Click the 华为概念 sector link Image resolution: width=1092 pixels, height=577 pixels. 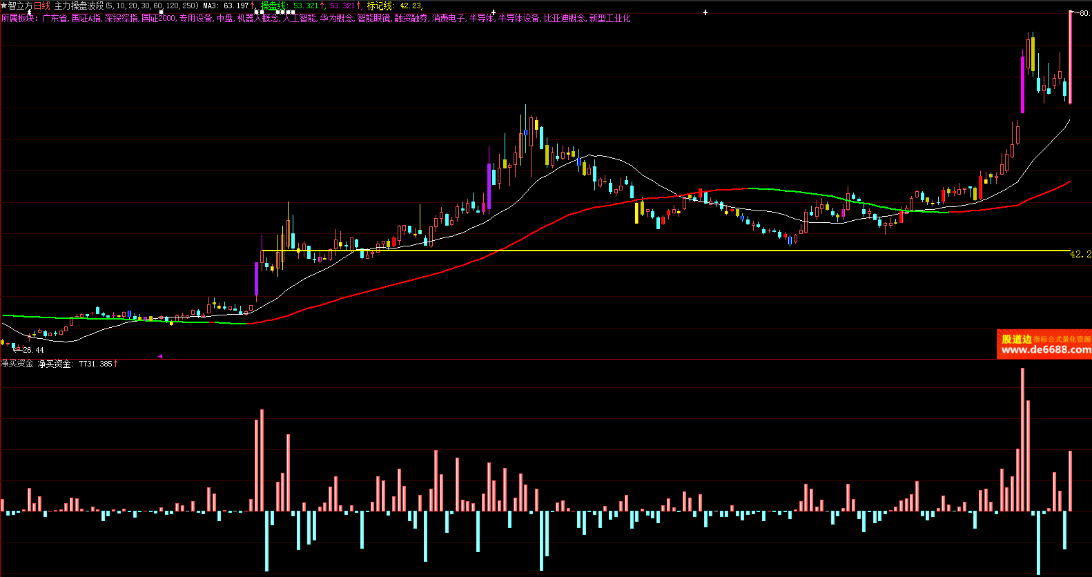(x=336, y=18)
